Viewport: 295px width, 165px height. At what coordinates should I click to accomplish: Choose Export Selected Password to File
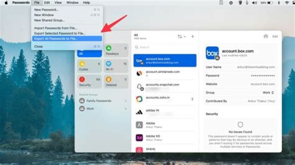tap(67, 33)
